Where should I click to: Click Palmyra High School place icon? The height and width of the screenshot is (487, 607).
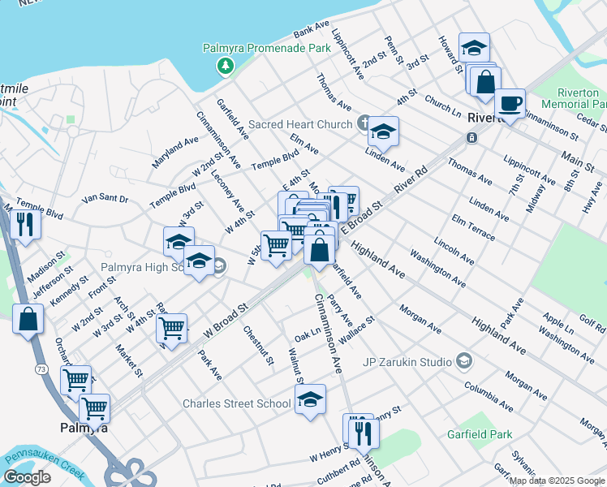click(220, 267)
